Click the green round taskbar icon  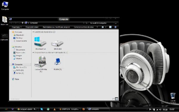pyautogui.click(x=48, y=109)
